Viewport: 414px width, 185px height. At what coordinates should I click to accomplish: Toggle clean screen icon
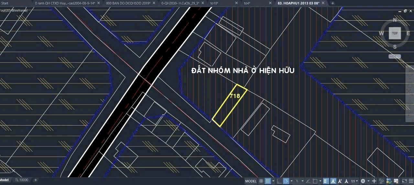coord(404,181)
